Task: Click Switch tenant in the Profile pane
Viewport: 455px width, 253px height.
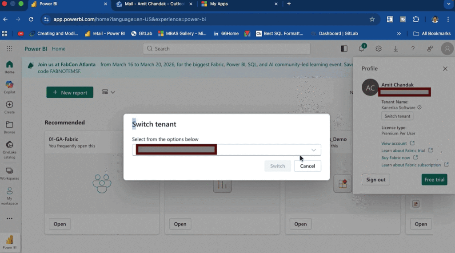Action: [x=397, y=116]
